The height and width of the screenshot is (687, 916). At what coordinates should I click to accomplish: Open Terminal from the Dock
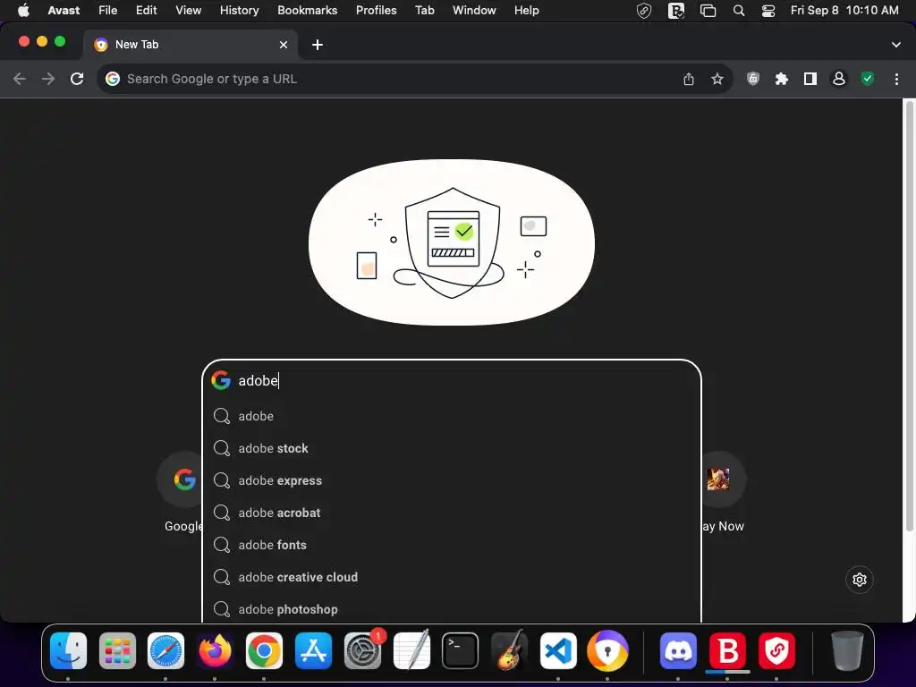[x=461, y=651]
